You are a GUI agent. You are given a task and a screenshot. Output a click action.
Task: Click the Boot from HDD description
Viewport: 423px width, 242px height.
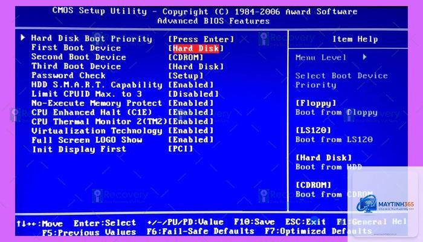pyautogui.click(x=329, y=167)
